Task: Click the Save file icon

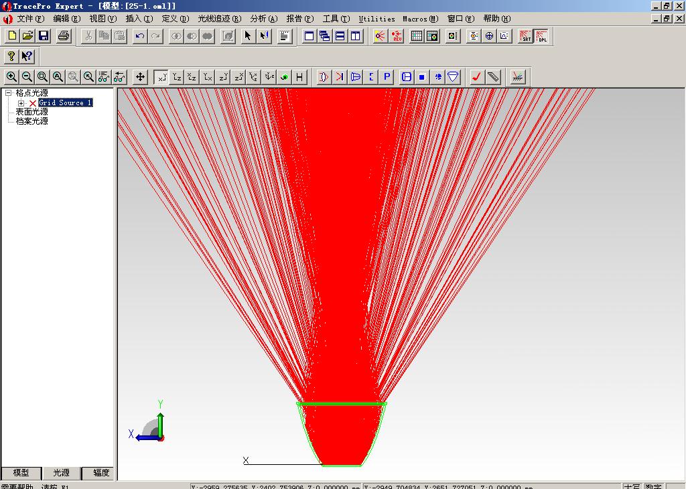Action: point(44,36)
